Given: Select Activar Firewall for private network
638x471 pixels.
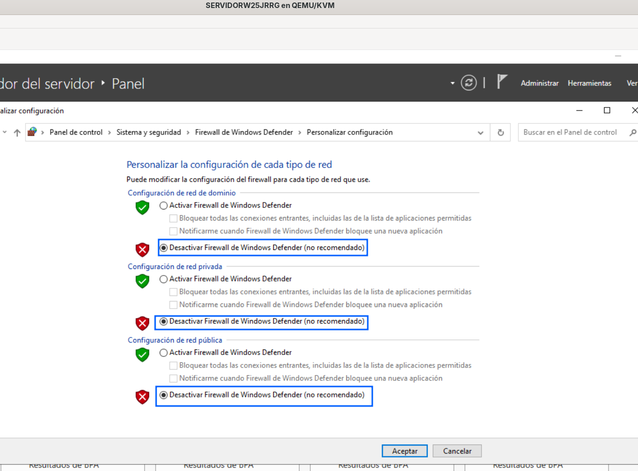Looking at the screenshot, I should pyautogui.click(x=225, y=279).
